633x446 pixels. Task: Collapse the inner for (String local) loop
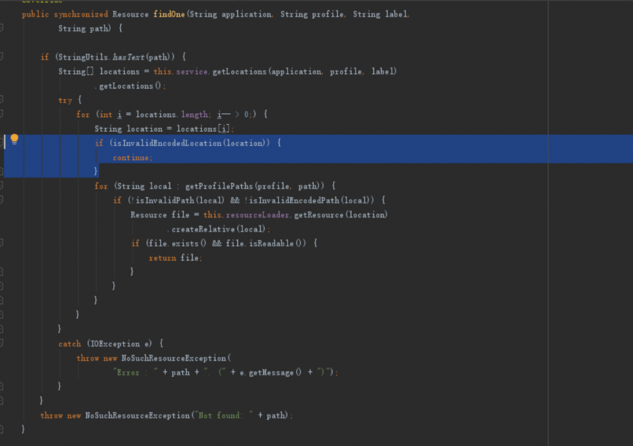pyautogui.click(x=3, y=186)
